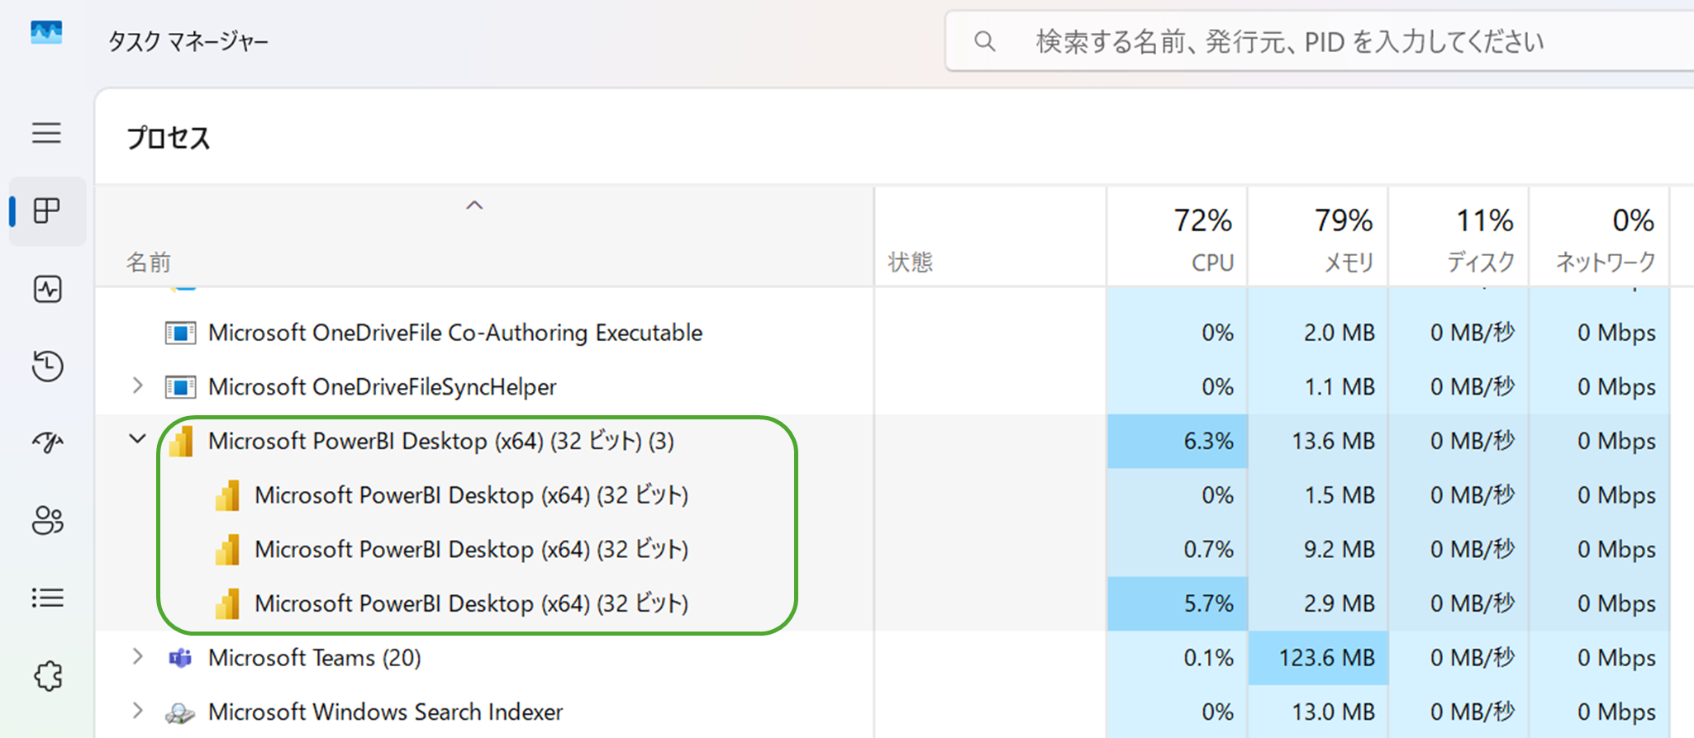This screenshot has height=738, width=1694.
Task: Click the Task Manager app icon in title bar
Action: [46, 33]
